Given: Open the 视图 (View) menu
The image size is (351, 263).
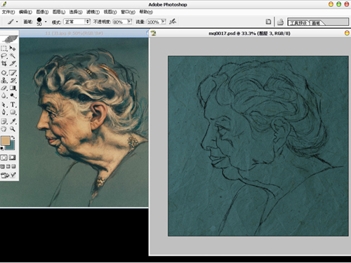Looking at the screenshot, I should click(x=110, y=12).
